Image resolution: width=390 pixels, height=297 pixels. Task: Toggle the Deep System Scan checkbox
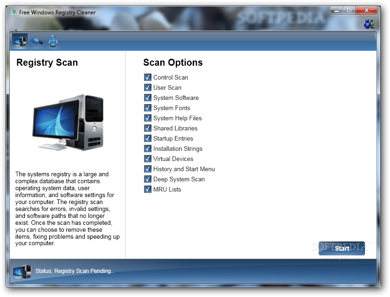point(148,179)
